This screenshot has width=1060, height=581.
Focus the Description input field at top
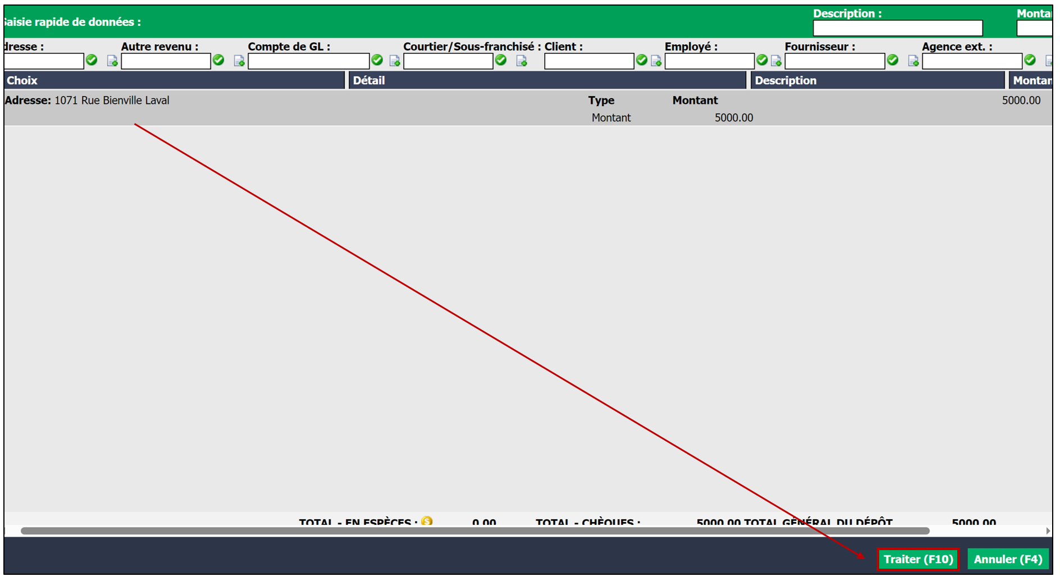(898, 28)
